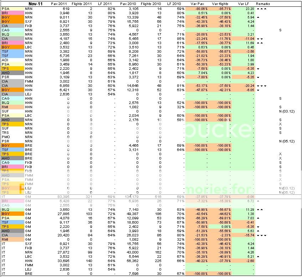Click the Var Pax column header
The image size is (303, 277).
(x=196, y=4)
